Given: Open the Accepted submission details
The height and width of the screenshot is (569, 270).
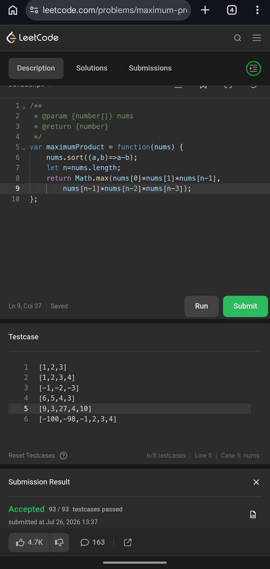Looking at the screenshot, I should (27, 509).
